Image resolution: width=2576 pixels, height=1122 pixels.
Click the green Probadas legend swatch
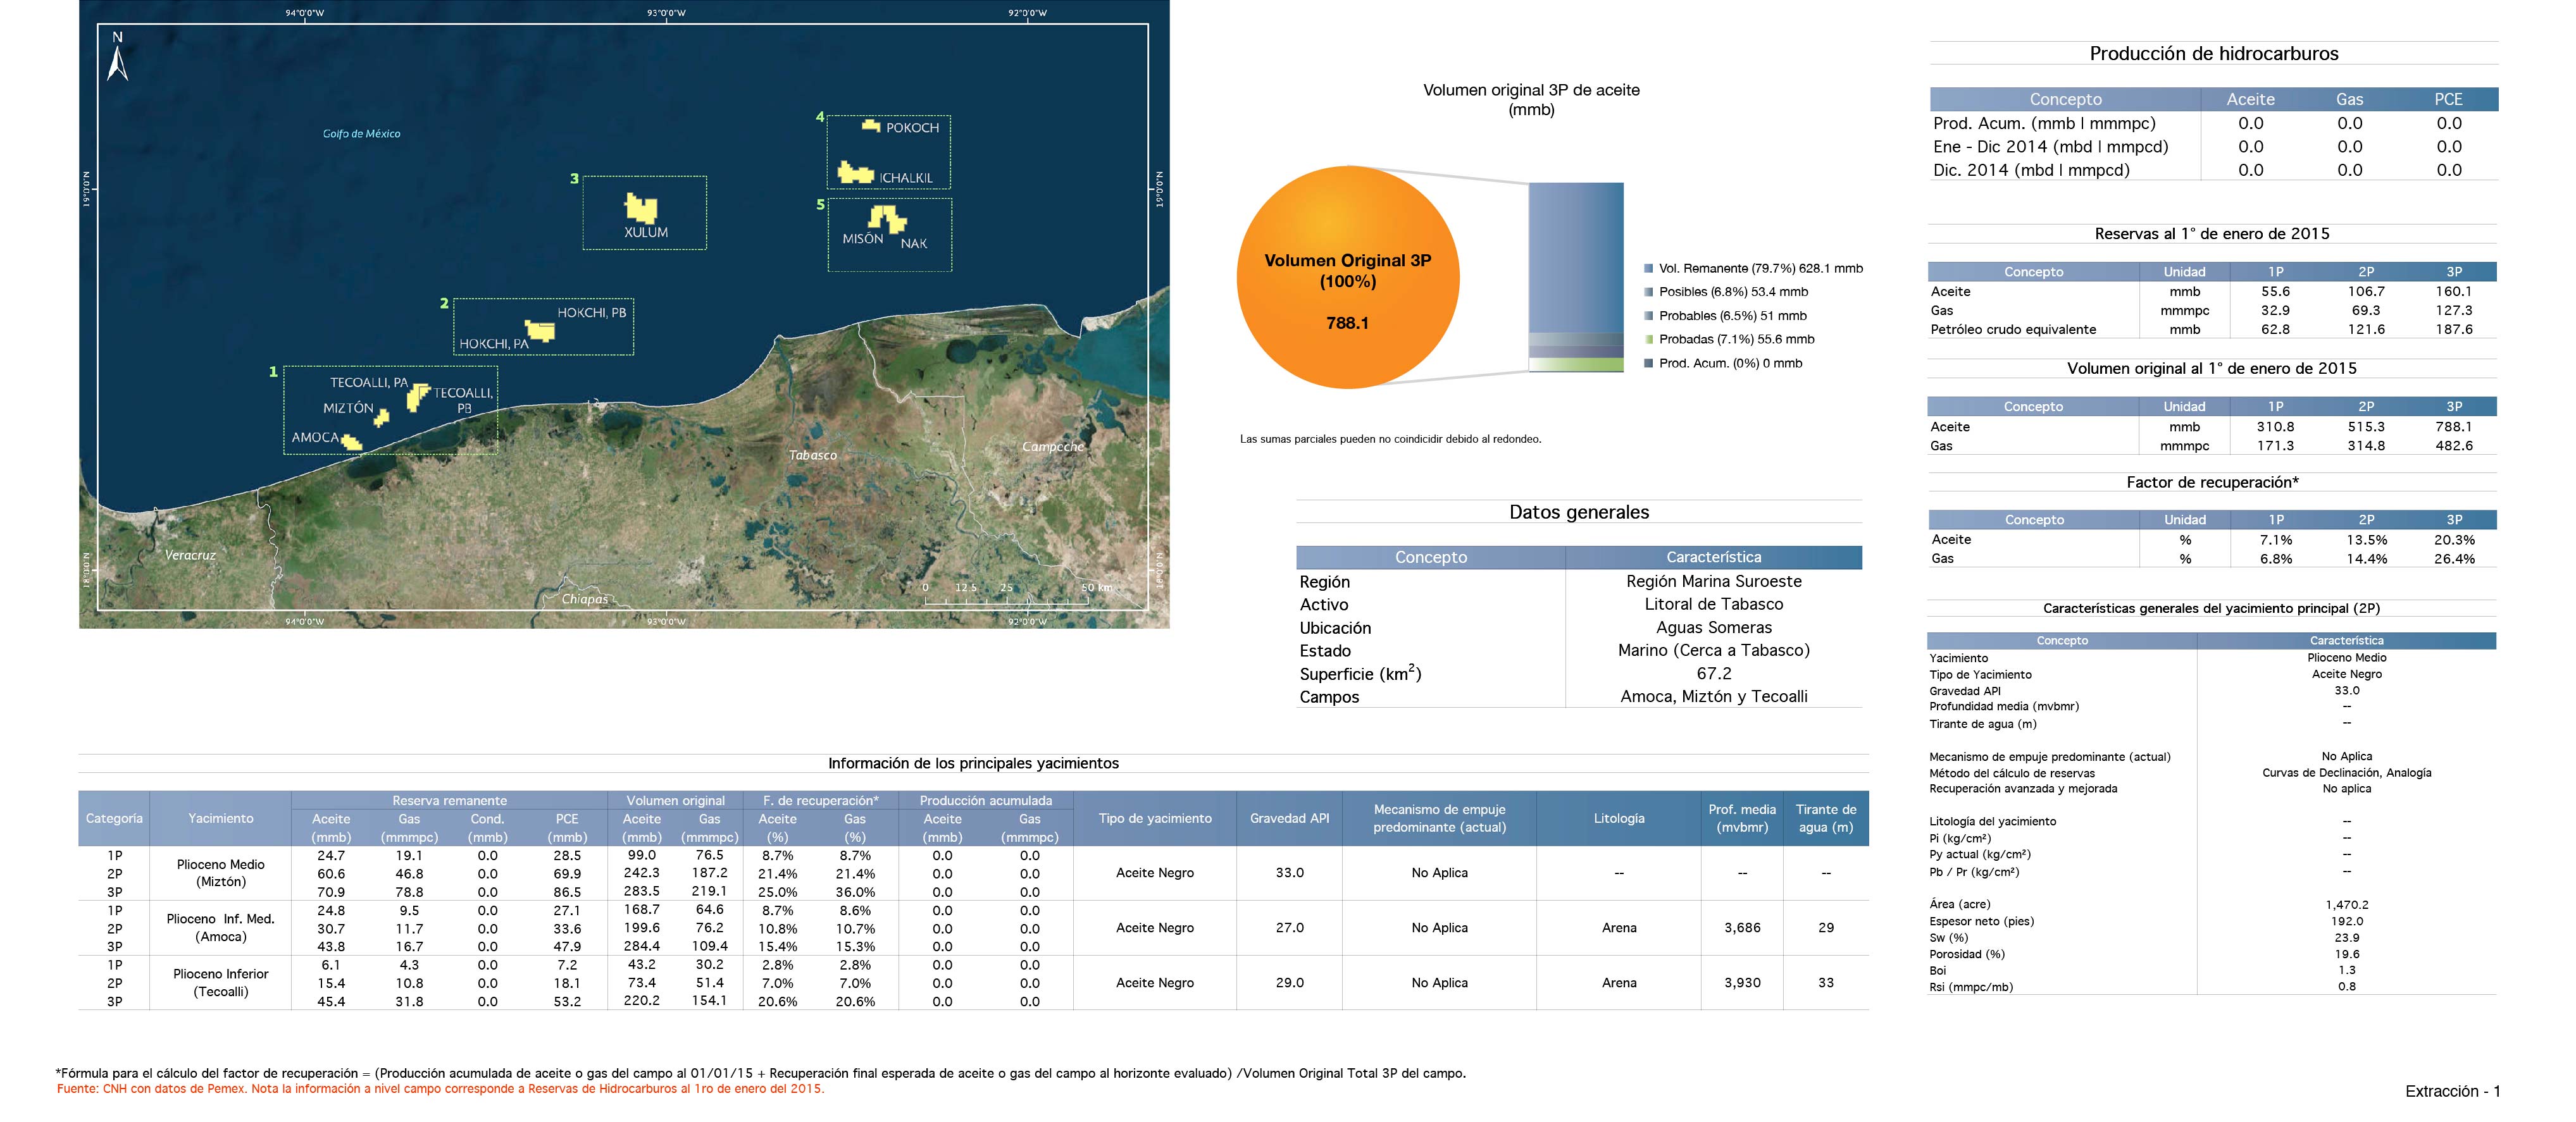pos(1648,340)
